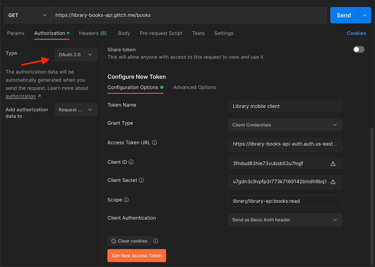Click the Client ID info icon
The height and width of the screenshot is (267, 375).
click(x=131, y=162)
